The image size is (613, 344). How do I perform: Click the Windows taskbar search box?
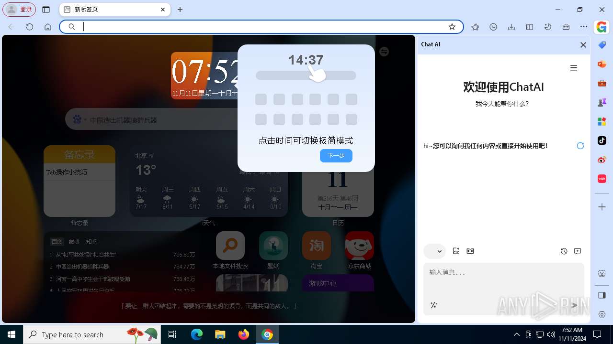tap(91, 334)
